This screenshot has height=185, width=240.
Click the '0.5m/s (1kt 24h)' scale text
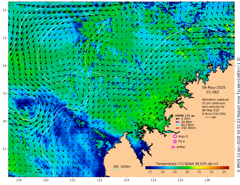pos(214,114)
